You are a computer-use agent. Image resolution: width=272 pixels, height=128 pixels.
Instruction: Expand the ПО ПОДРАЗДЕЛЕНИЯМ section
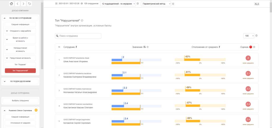(20, 81)
